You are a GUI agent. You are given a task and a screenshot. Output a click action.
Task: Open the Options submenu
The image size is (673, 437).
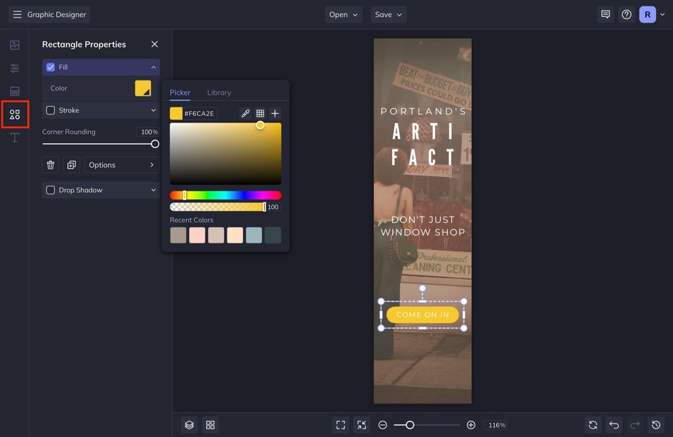[x=121, y=165]
